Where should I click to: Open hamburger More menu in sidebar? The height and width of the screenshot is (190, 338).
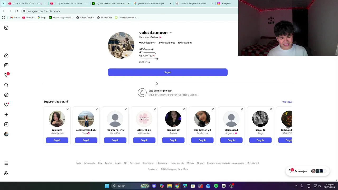click(6, 163)
